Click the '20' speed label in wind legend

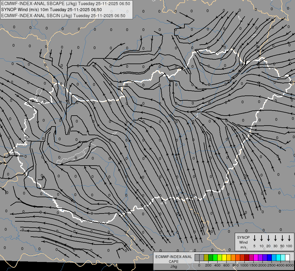pos(268,246)
